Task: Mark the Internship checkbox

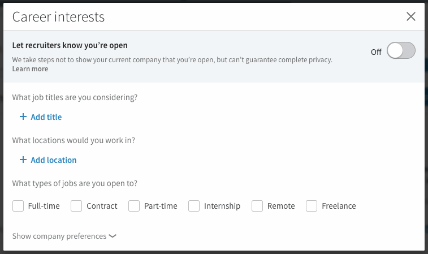Action: pyautogui.click(x=194, y=206)
